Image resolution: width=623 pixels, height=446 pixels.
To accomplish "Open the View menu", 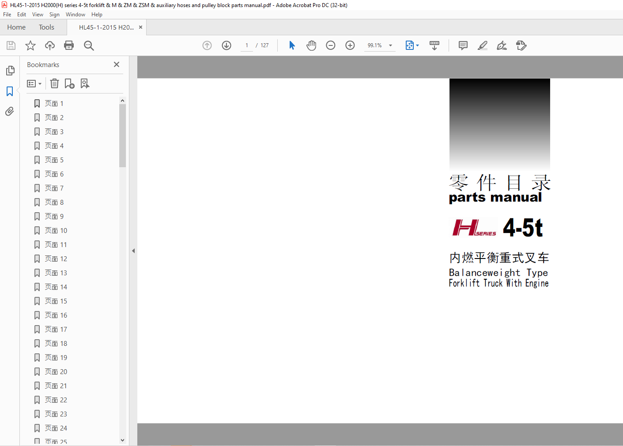I will tap(38, 15).
